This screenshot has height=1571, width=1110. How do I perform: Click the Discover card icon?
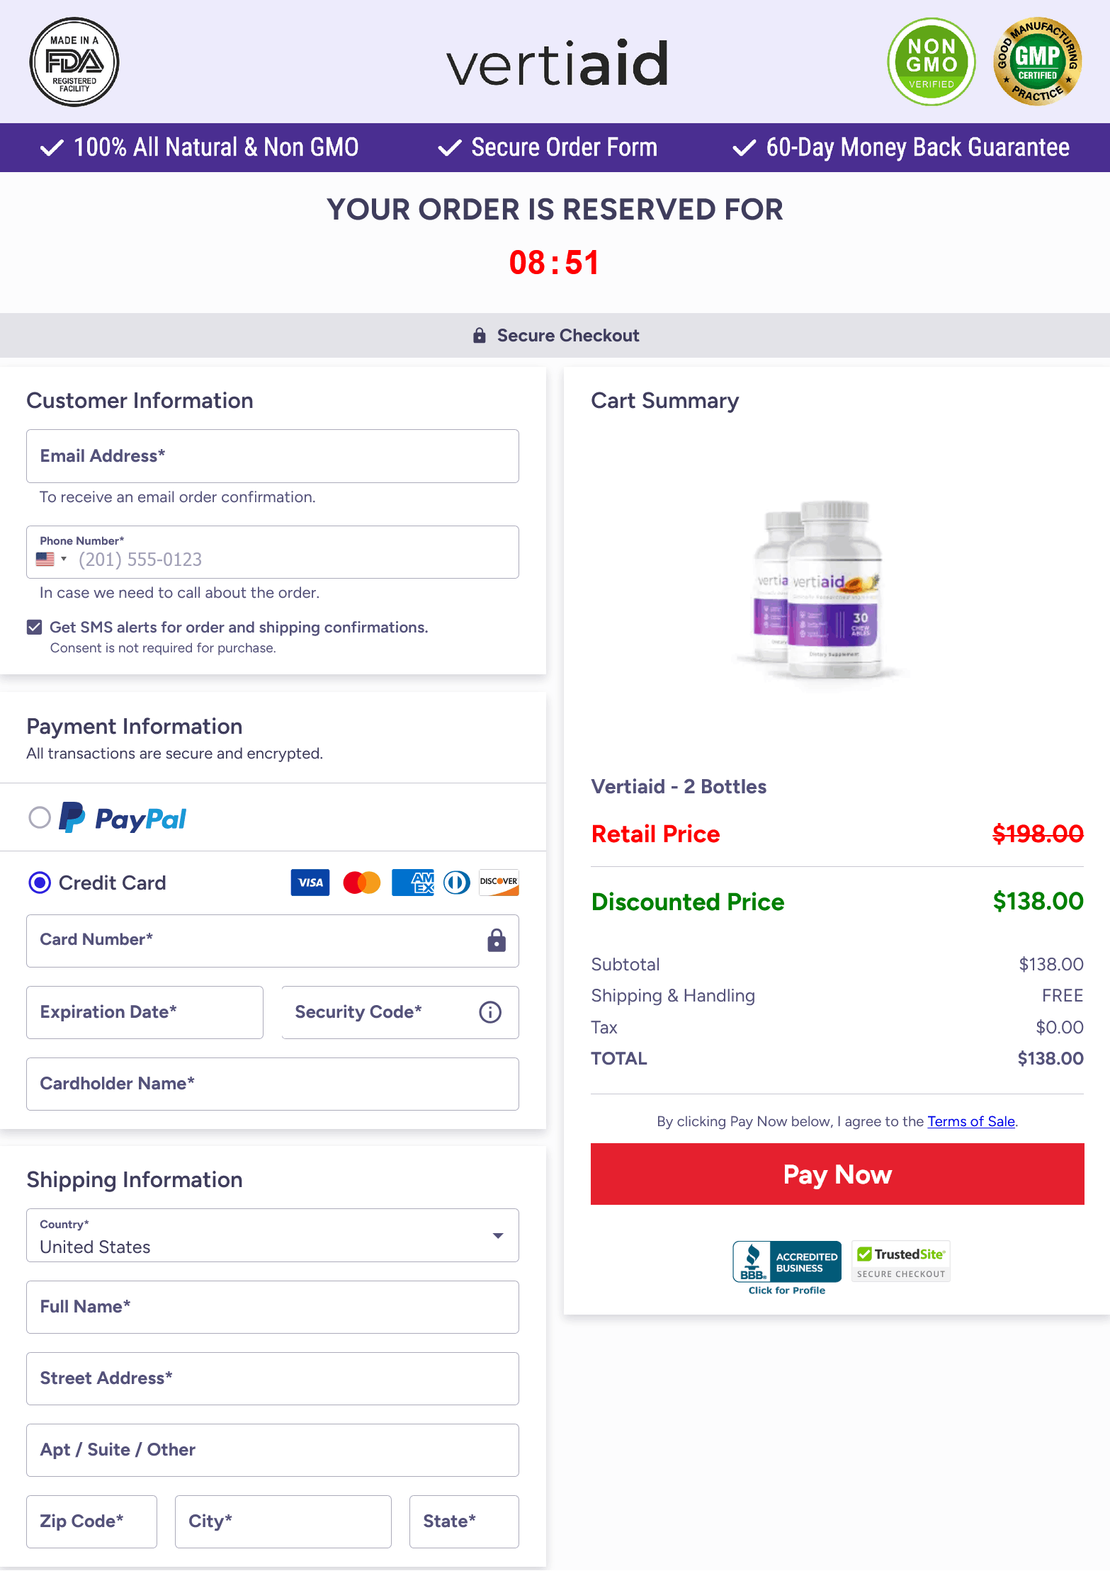(x=499, y=882)
